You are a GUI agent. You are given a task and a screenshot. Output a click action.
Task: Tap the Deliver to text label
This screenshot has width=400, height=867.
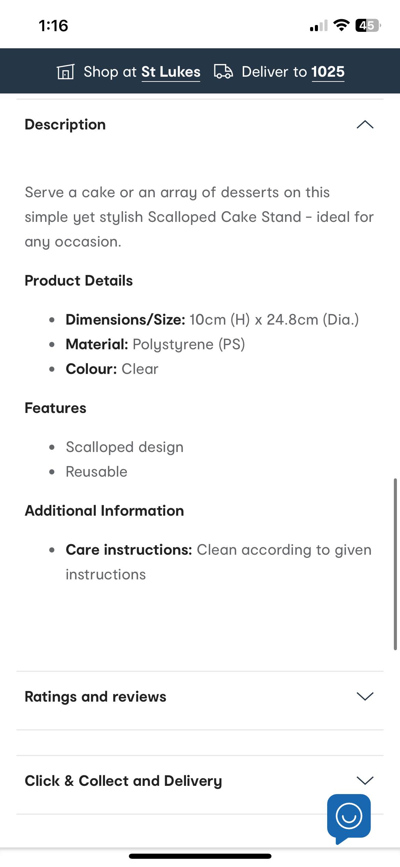[x=275, y=72]
